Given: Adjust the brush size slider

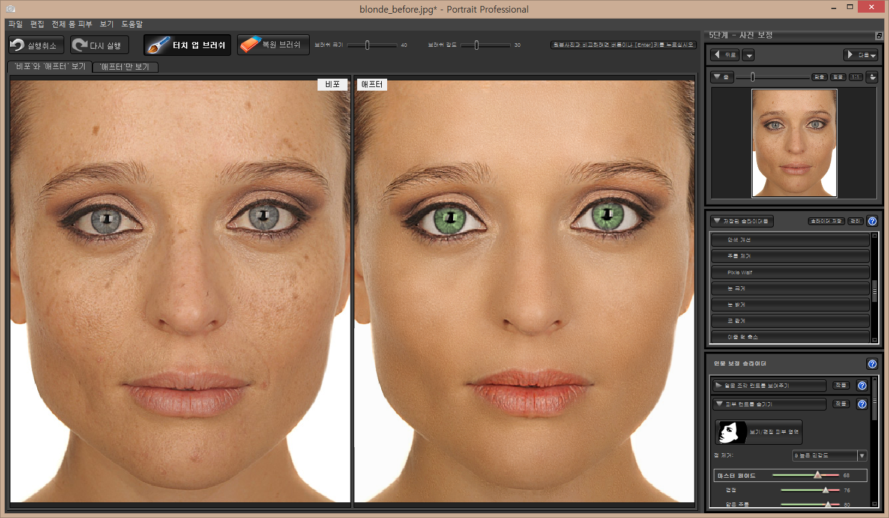Looking at the screenshot, I should (367, 45).
